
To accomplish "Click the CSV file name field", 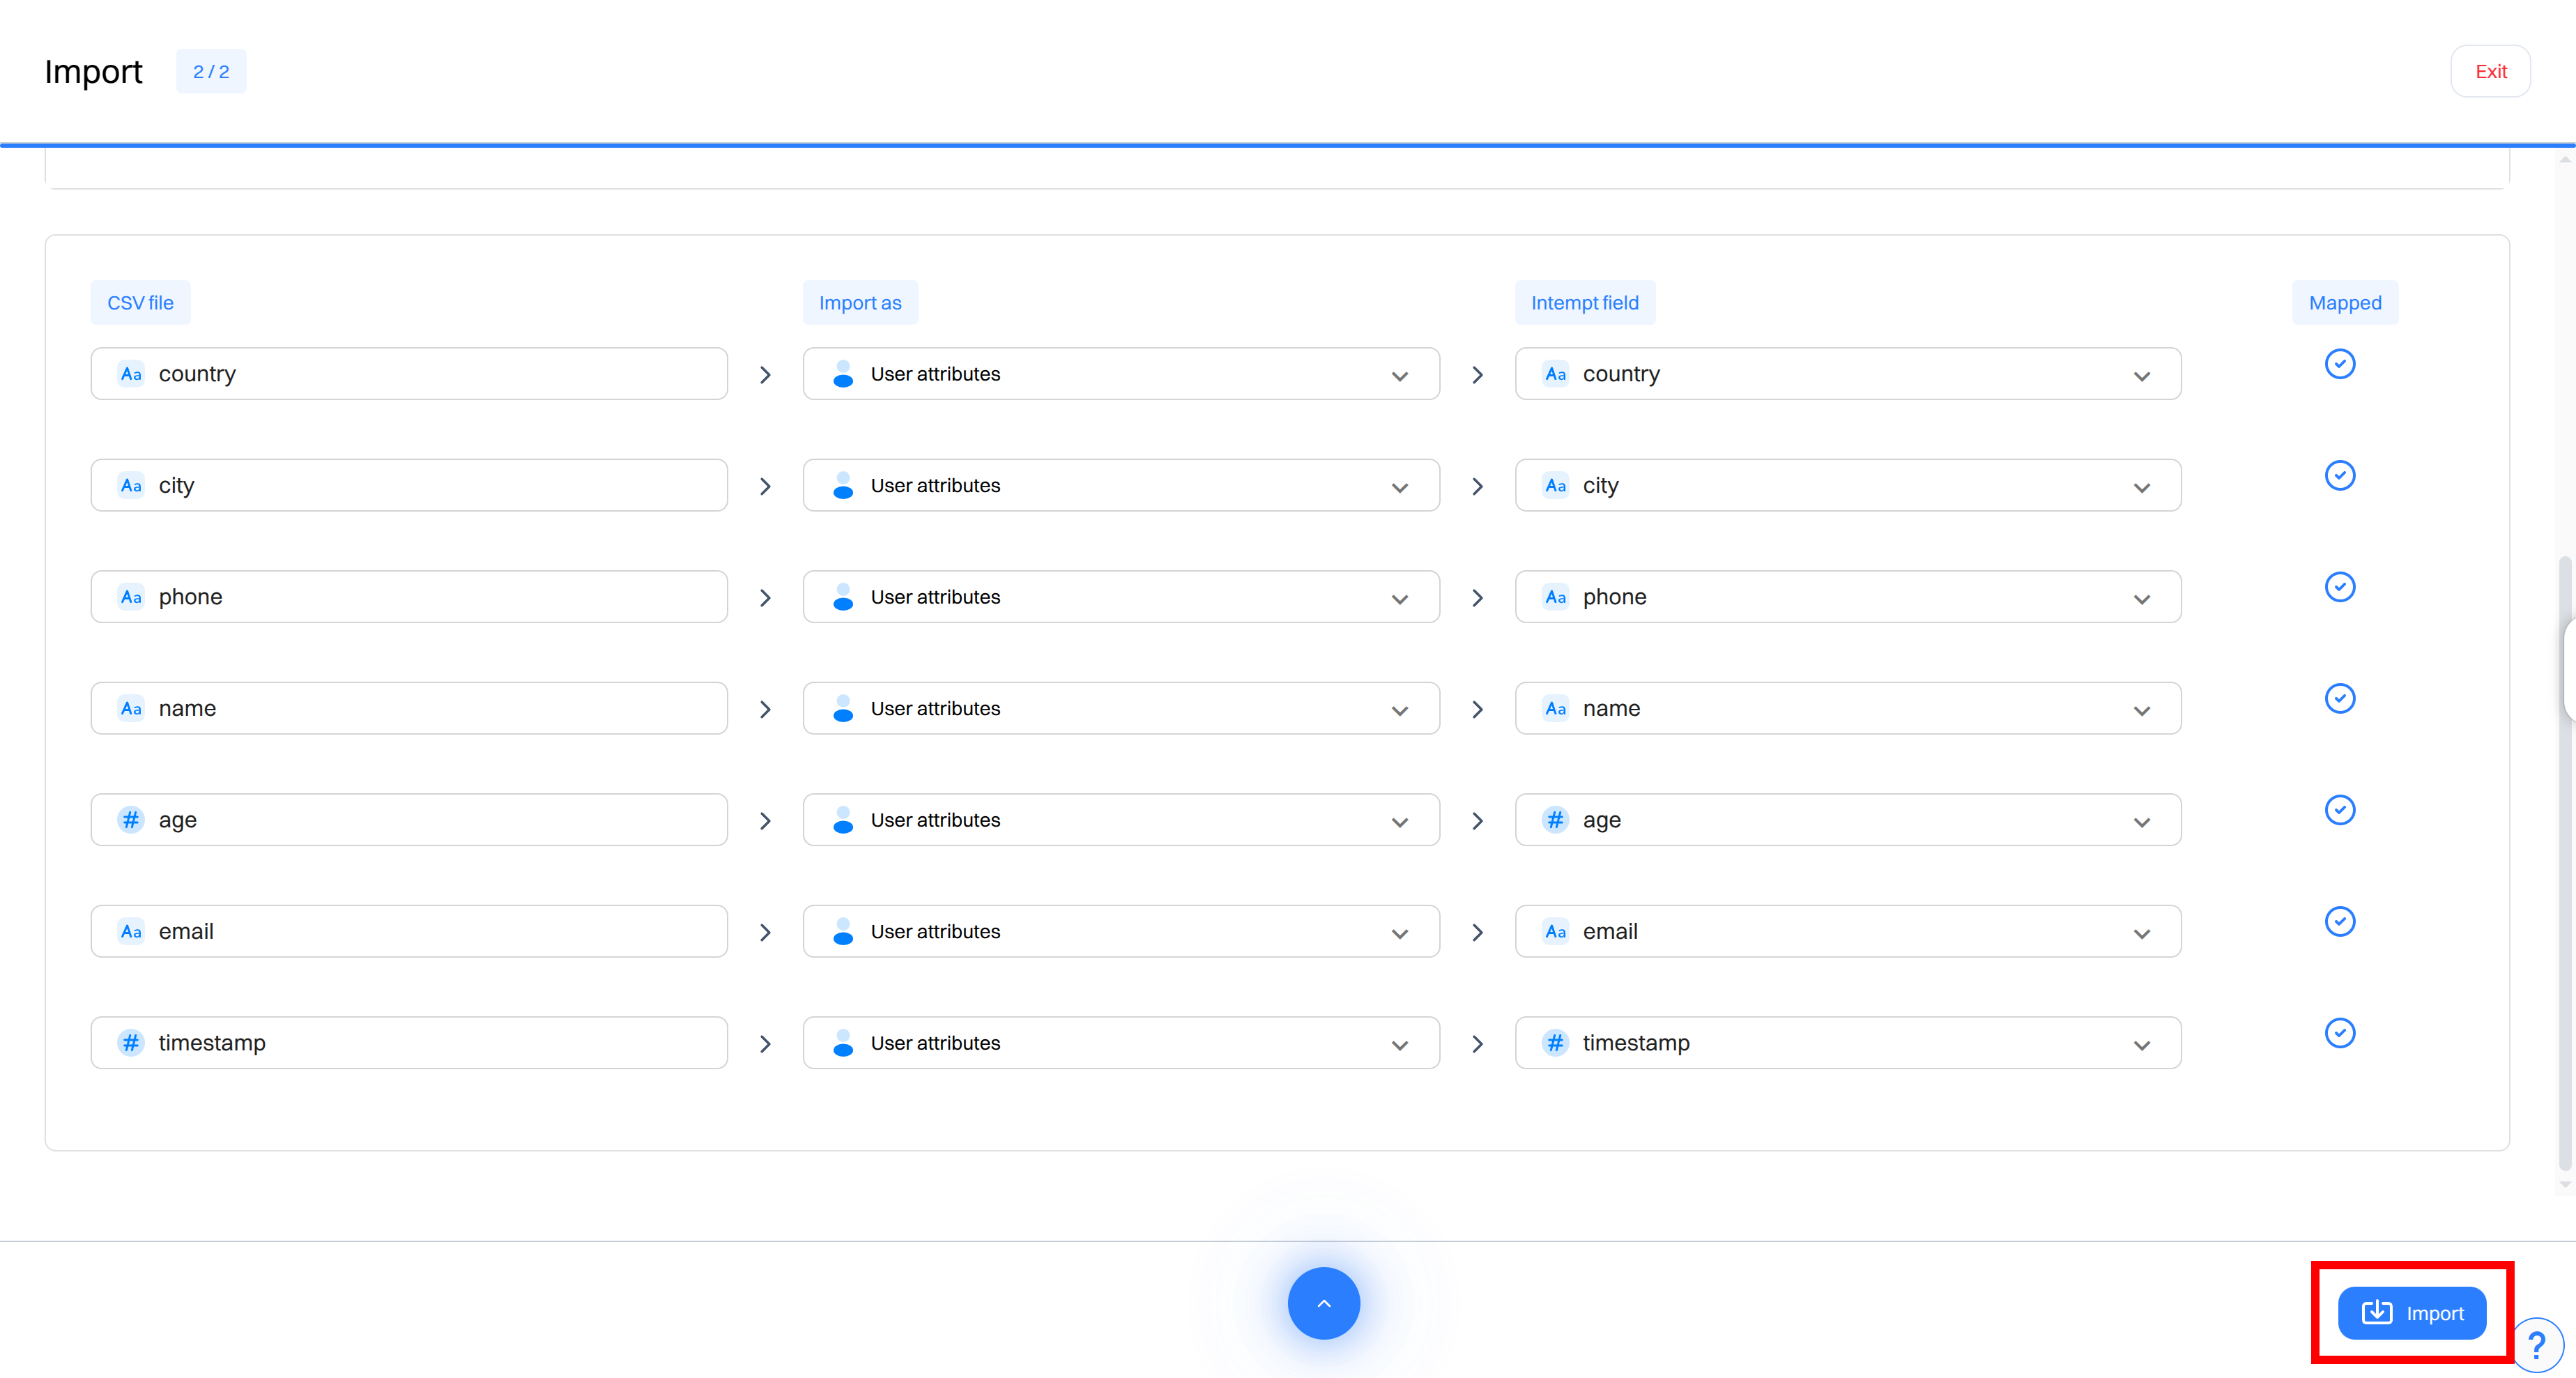I will (409, 708).
